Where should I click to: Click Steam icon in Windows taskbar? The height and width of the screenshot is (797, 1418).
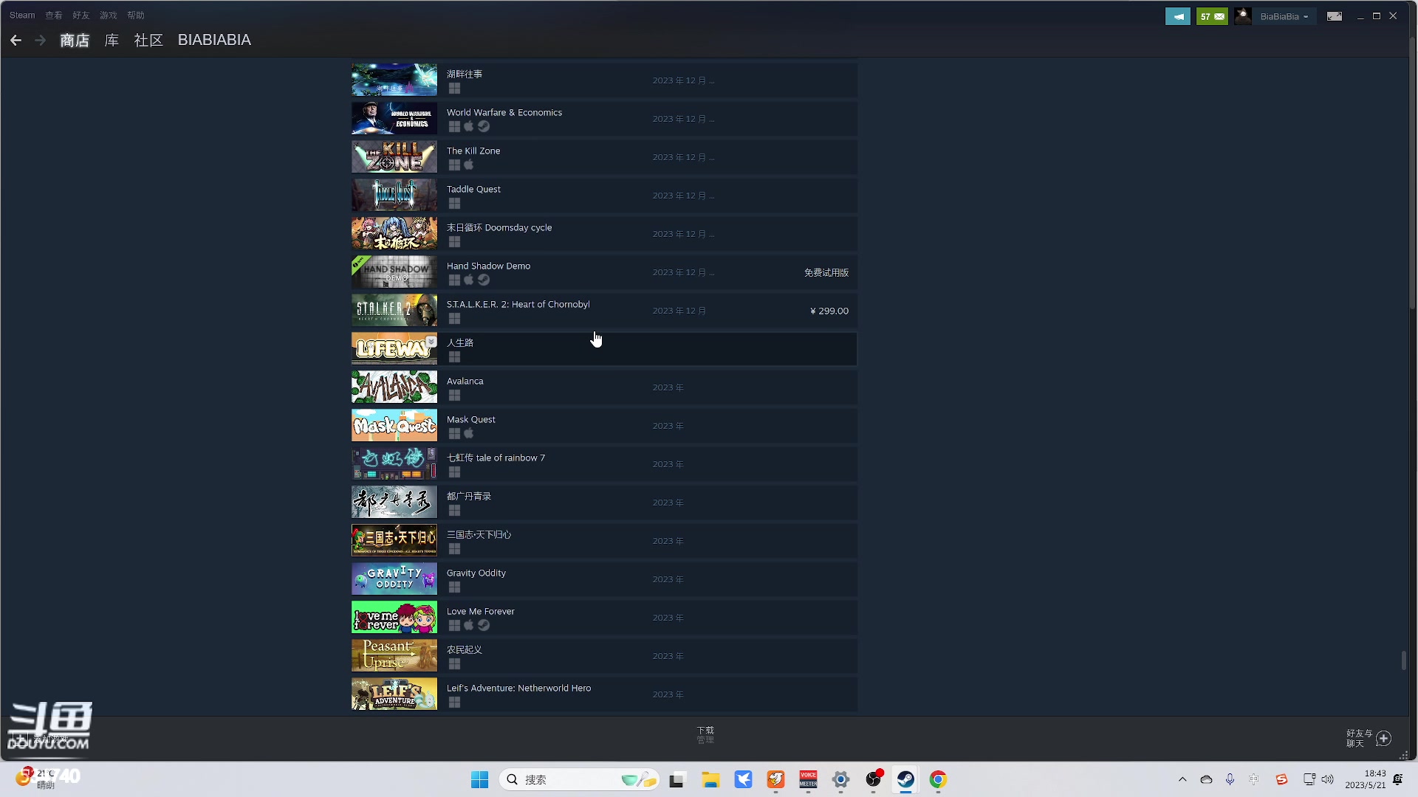pos(905,779)
